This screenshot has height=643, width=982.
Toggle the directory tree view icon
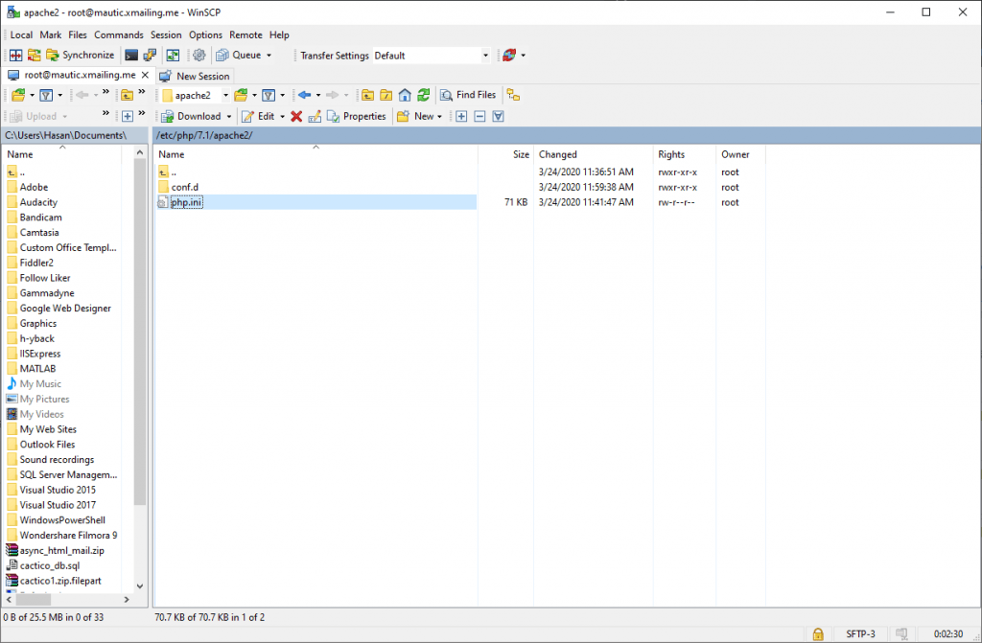pyautogui.click(x=513, y=95)
